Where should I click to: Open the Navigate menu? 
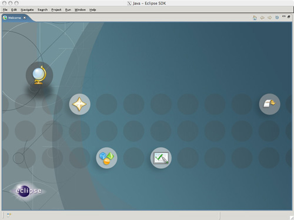27,9
